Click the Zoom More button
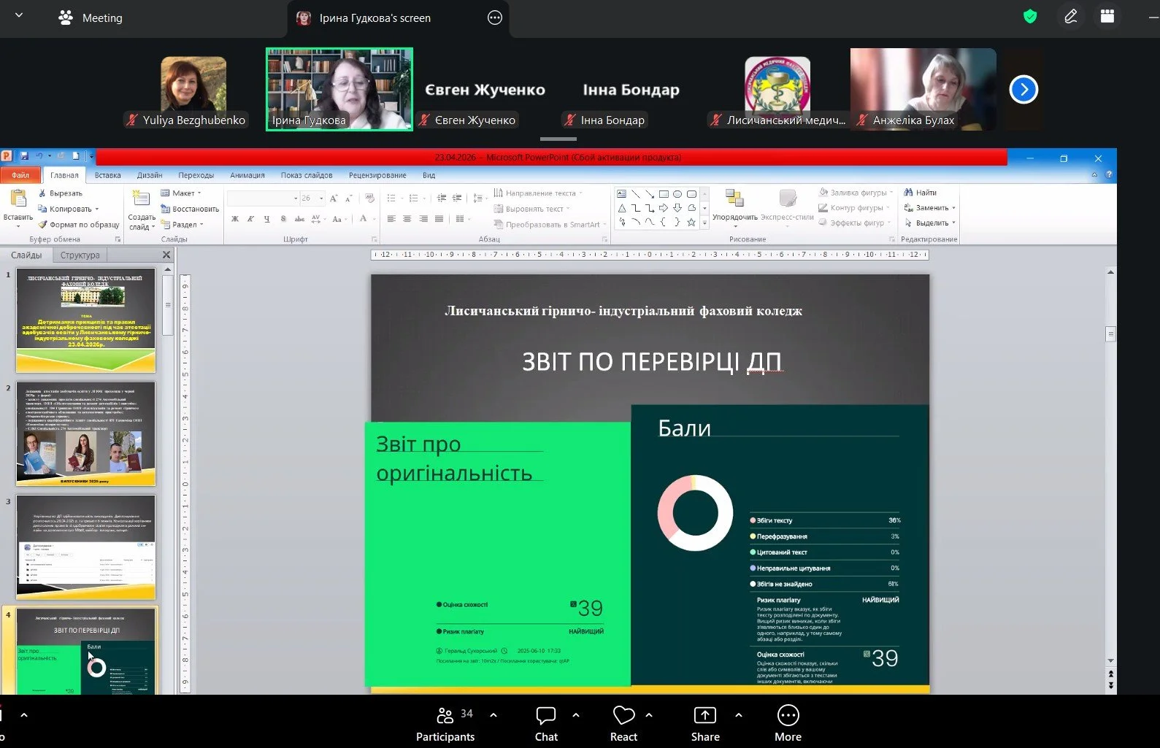The height and width of the screenshot is (748, 1160). click(x=788, y=725)
